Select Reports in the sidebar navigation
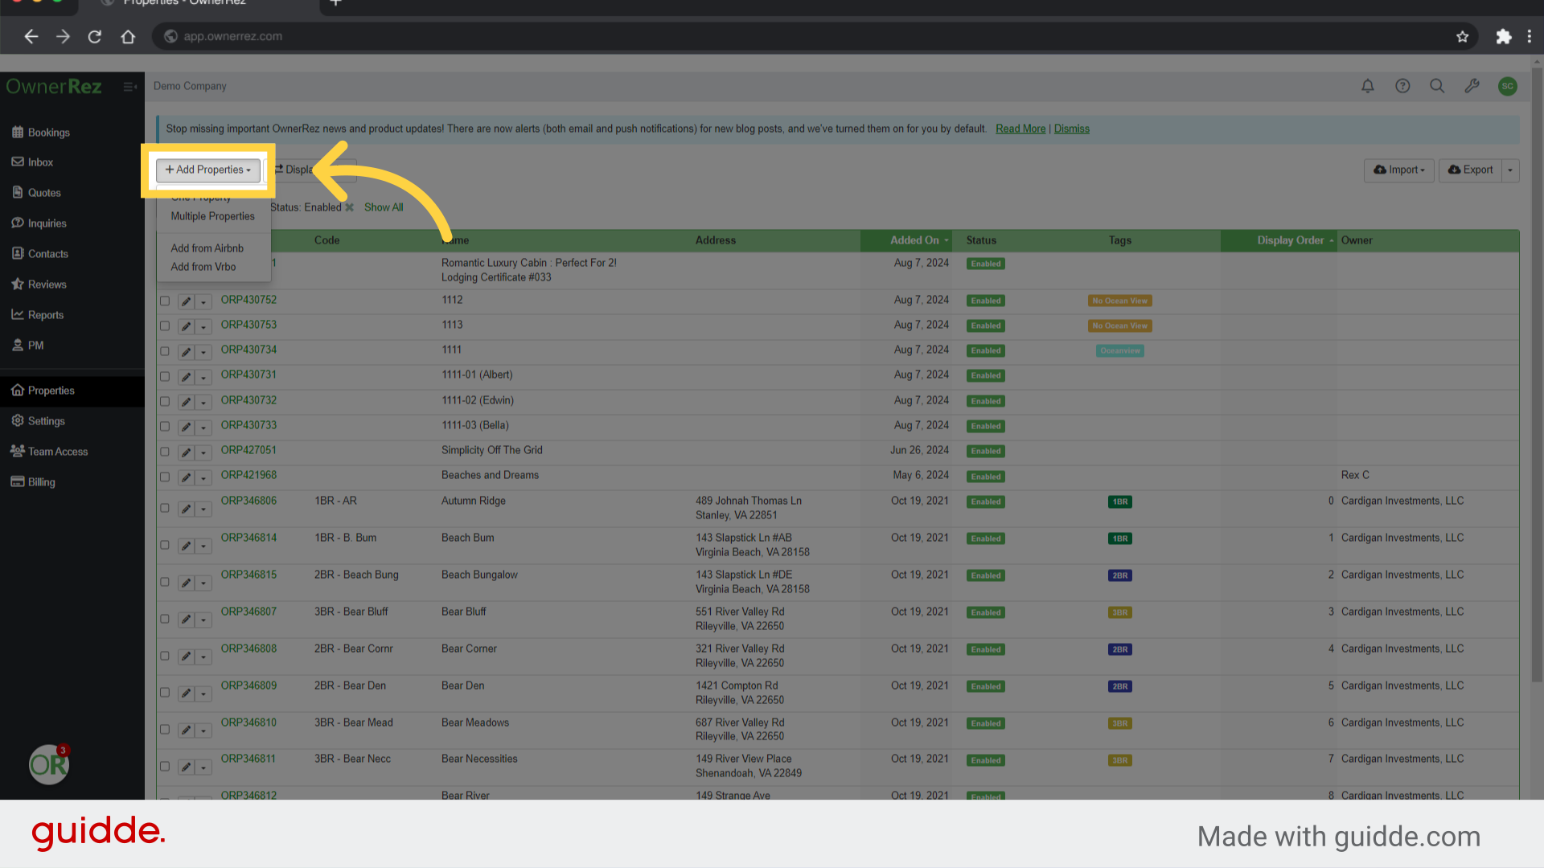The image size is (1544, 868). coord(45,314)
